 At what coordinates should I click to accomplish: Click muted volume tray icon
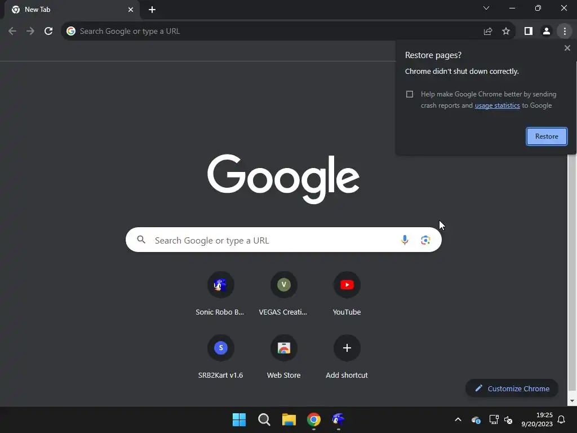point(508,419)
